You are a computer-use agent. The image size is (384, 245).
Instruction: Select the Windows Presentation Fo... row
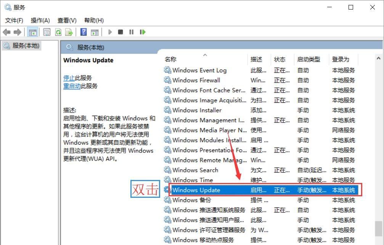261,150
